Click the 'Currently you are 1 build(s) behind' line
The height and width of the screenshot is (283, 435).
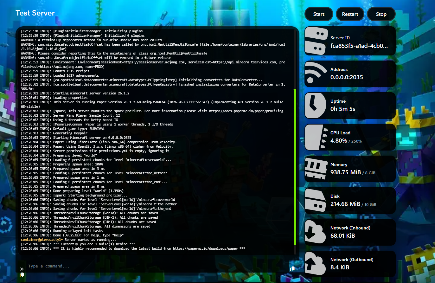point(78,244)
